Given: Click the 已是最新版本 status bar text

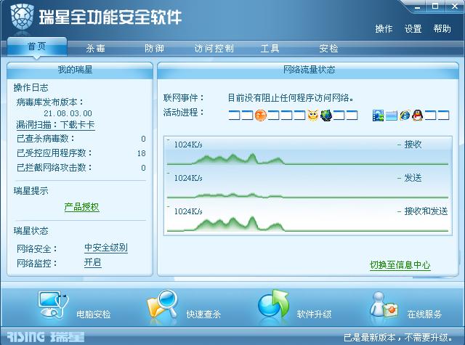Looking at the screenshot, I should tap(398, 337).
